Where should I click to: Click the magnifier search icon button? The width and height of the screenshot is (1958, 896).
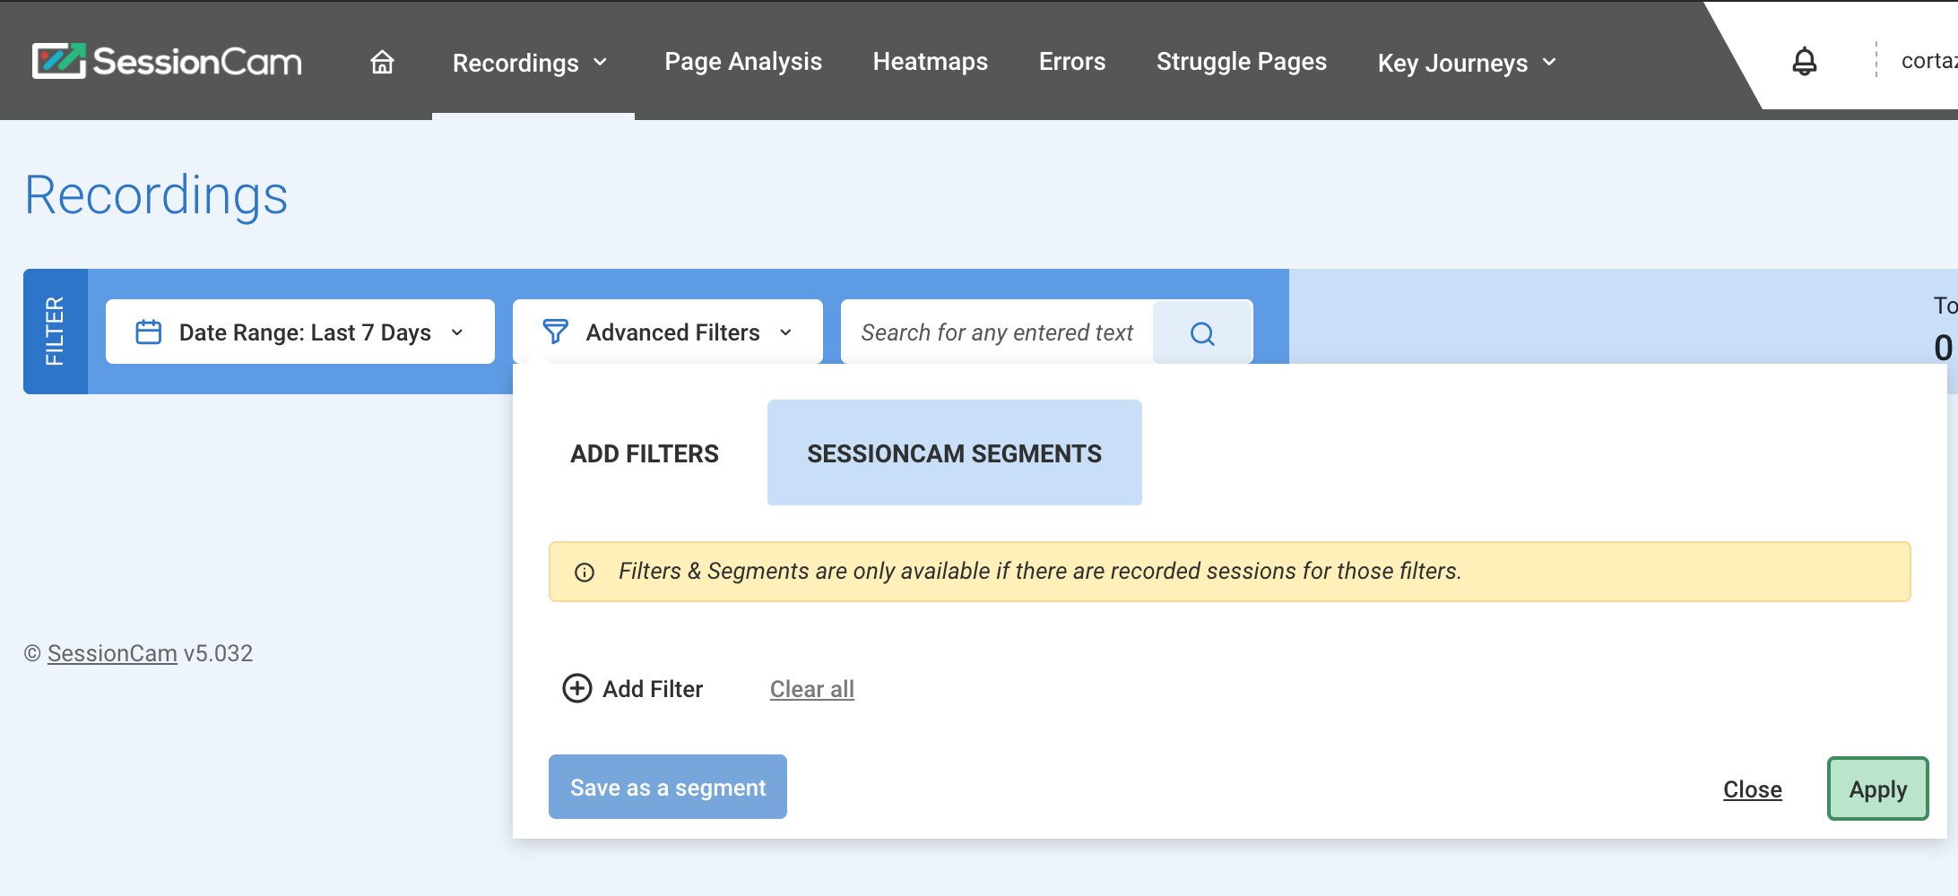click(x=1201, y=333)
